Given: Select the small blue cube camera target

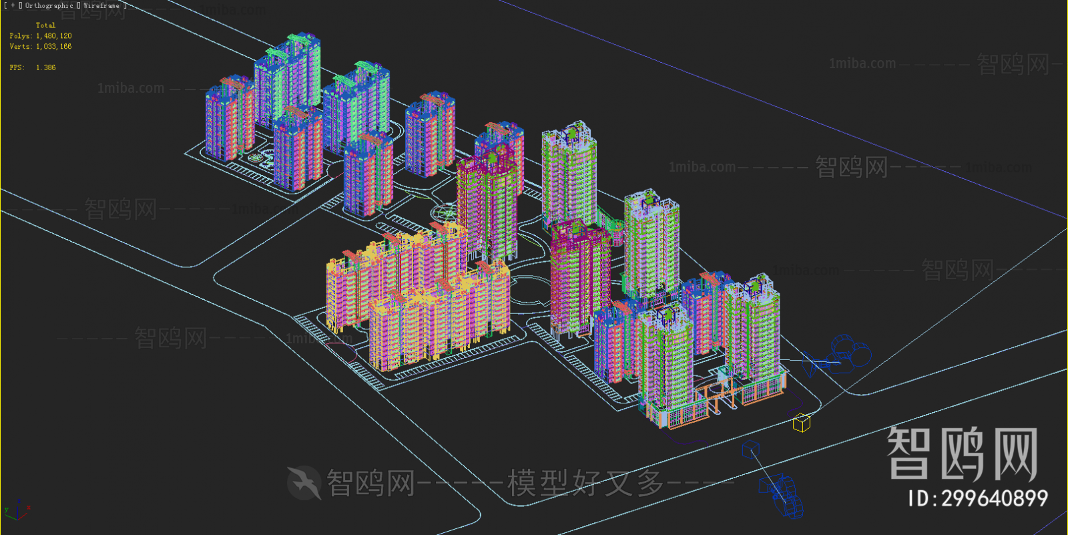Looking at the screenshot, I should pos(750,450).
